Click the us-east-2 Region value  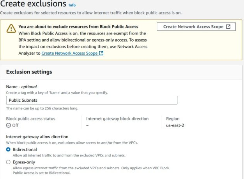tap(174, 125)
